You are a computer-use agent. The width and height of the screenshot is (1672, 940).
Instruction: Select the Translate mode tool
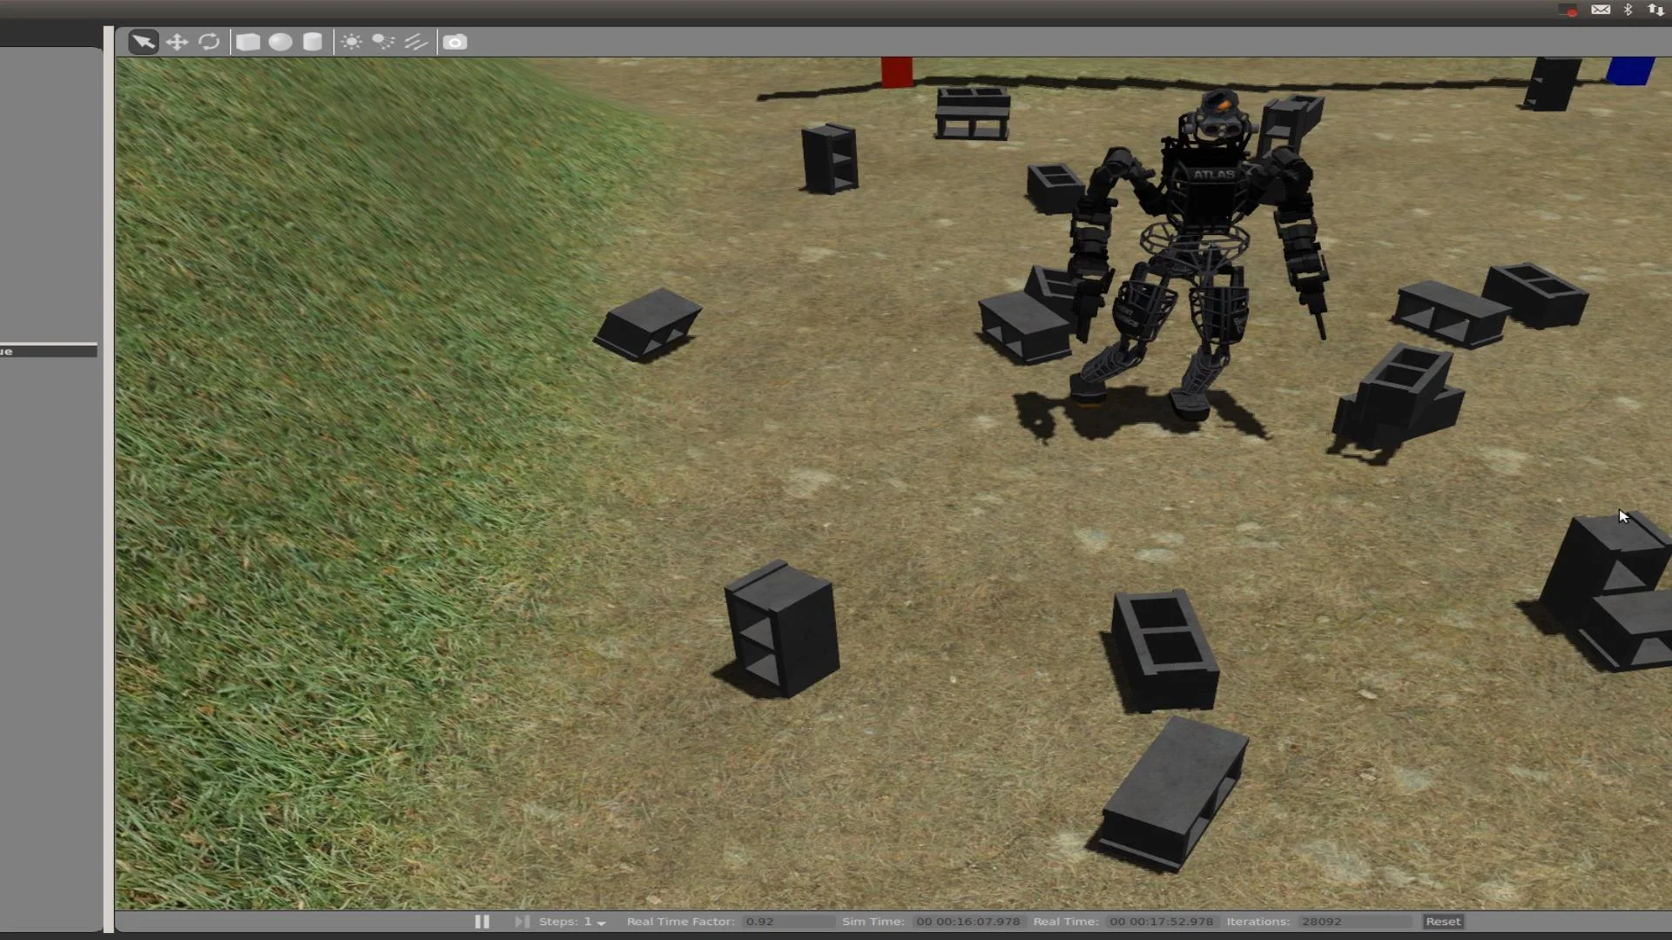177,41
